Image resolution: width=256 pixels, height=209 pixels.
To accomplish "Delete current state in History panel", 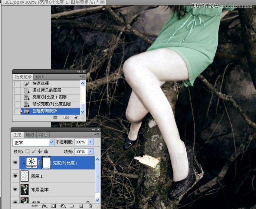I will click(x=75, y=117).
